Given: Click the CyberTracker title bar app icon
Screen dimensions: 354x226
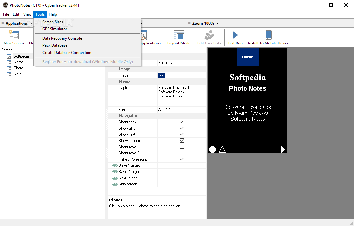Looking at the screenshot, I should click(6, 5).
